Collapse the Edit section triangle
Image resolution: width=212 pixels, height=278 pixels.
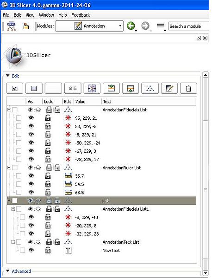(x=7, y=76)
